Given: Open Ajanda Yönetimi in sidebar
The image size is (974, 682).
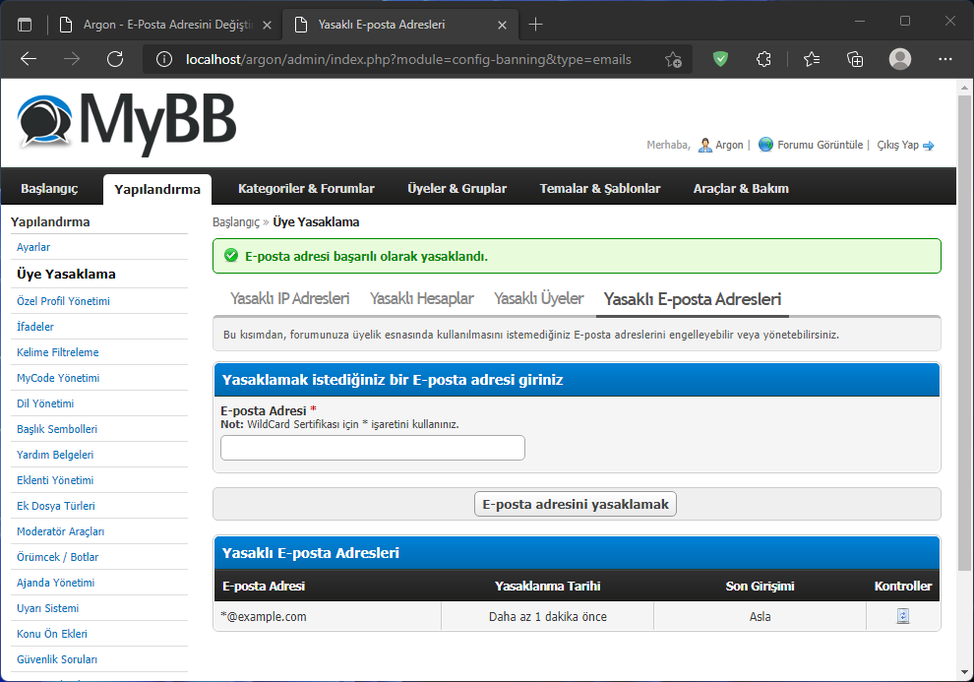Looking at the screenshot, I should coord(56,583).
